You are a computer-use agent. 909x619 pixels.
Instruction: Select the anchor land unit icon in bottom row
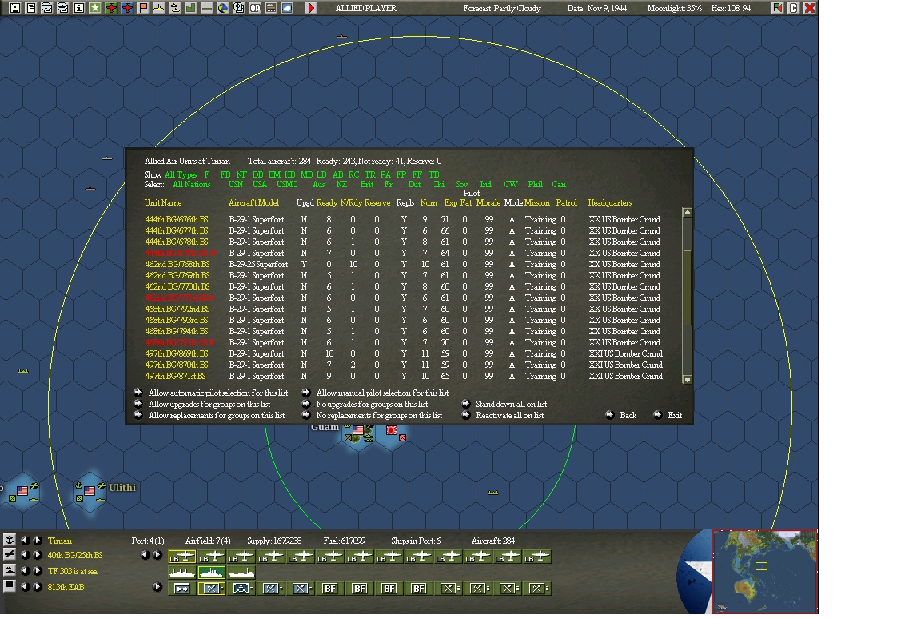(x=241, y=589)
